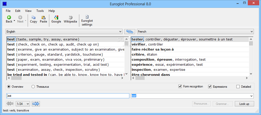Image resolution: width=261 pixels, height=115 pixels.
Task: Swap source and target languages
Action: 130,31
